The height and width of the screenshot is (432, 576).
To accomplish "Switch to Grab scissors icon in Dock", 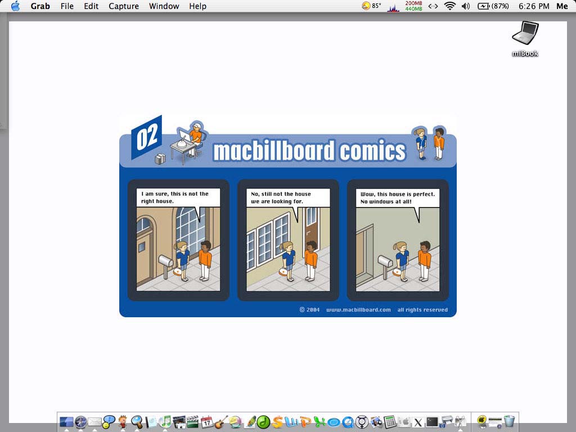I will (460, 422).
